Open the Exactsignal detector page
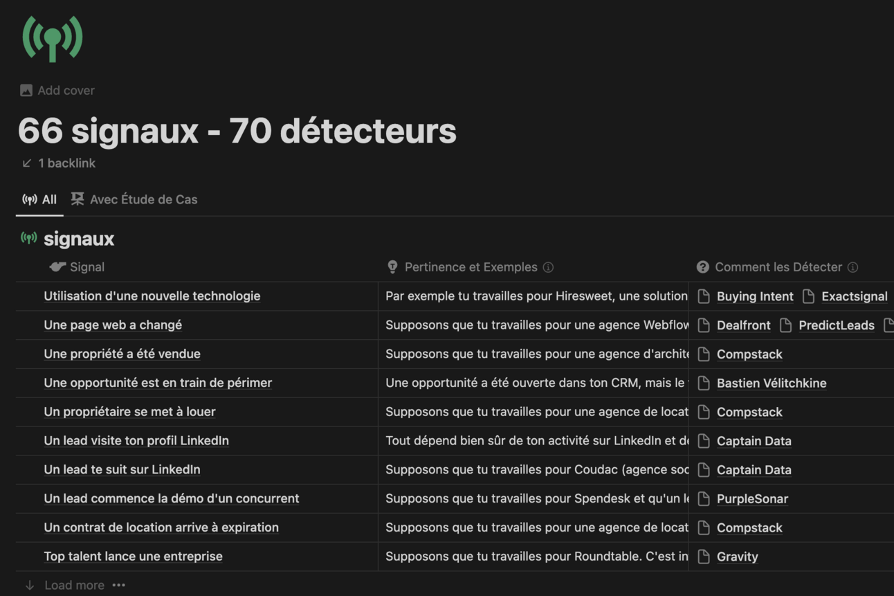 click(x=854, y=296)
